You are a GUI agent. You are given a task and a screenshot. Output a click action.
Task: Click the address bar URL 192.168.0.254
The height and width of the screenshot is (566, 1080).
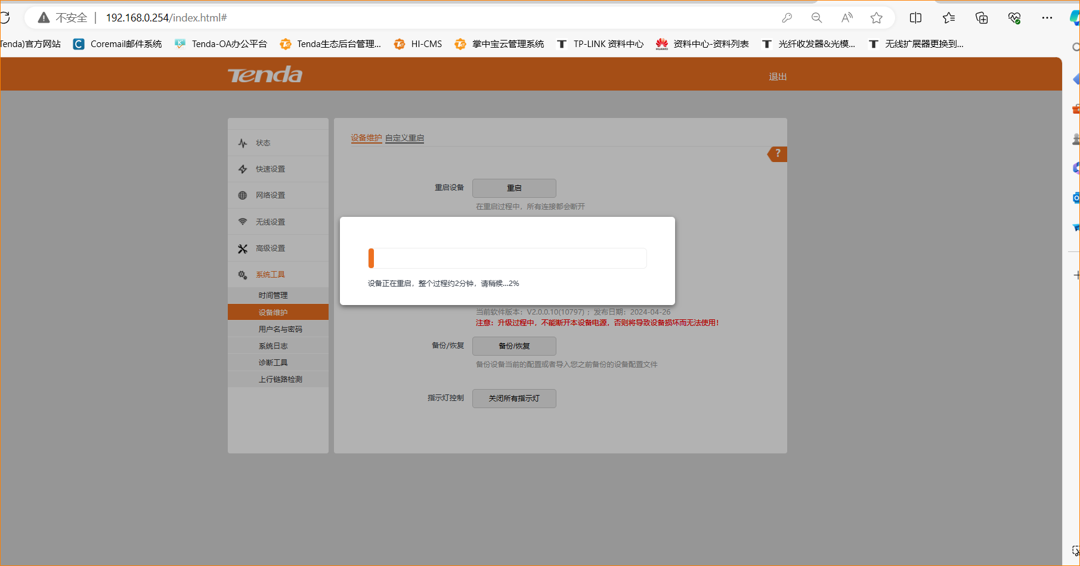click(x=166, y=18)
